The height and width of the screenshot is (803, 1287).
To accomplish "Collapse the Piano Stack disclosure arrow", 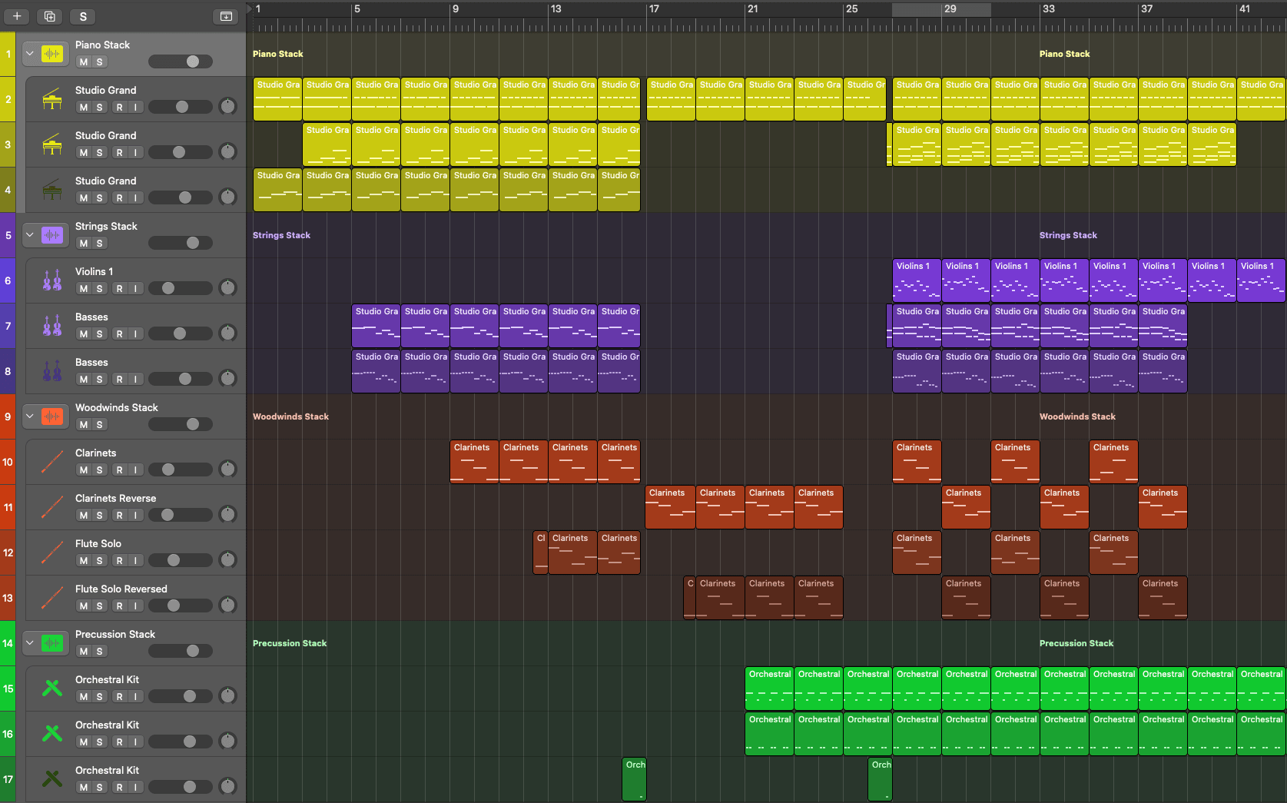I will (30, 54).
